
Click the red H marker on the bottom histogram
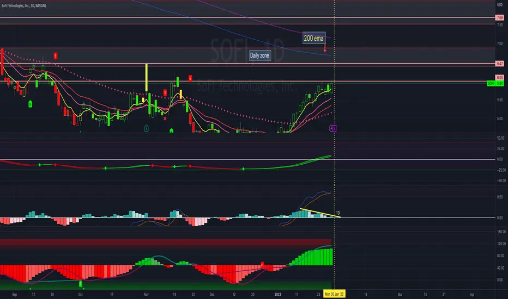tap(262, 264)
